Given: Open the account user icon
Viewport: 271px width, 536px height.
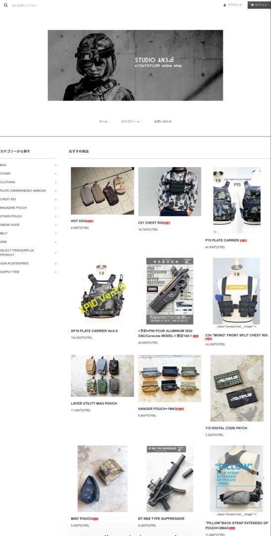Looking at the screenshot, I should pos(225,5).
